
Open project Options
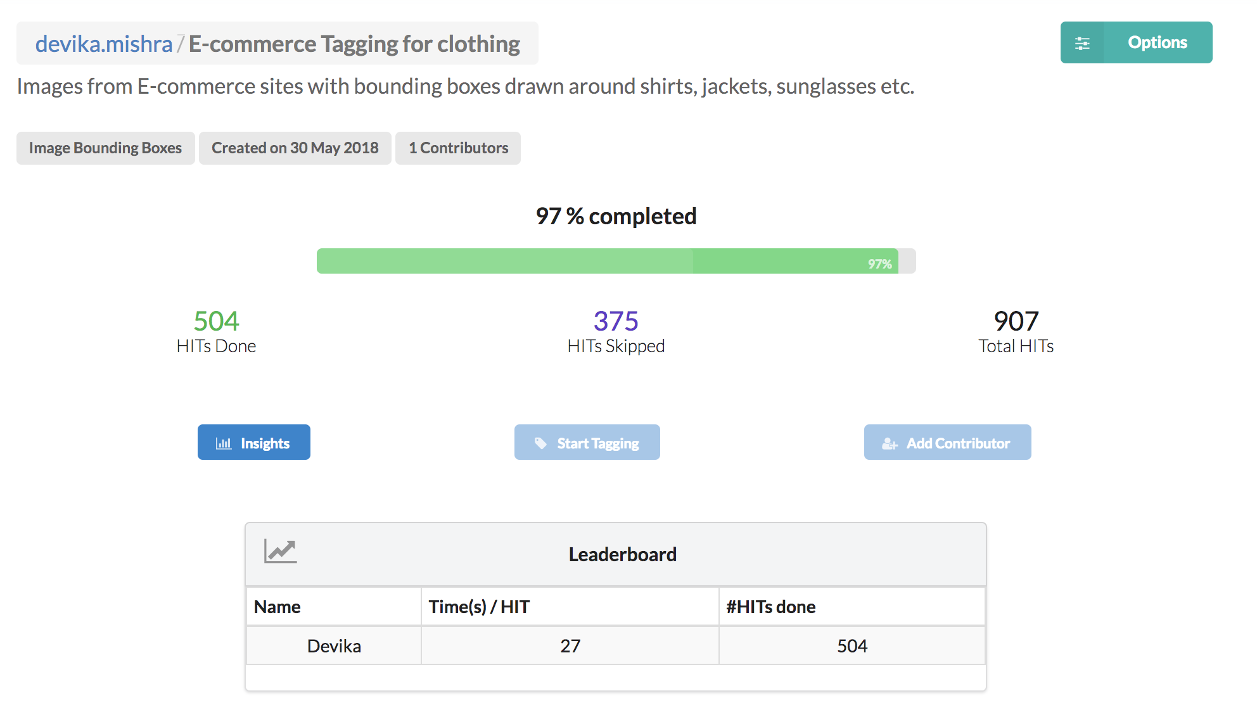[1157, 42]
